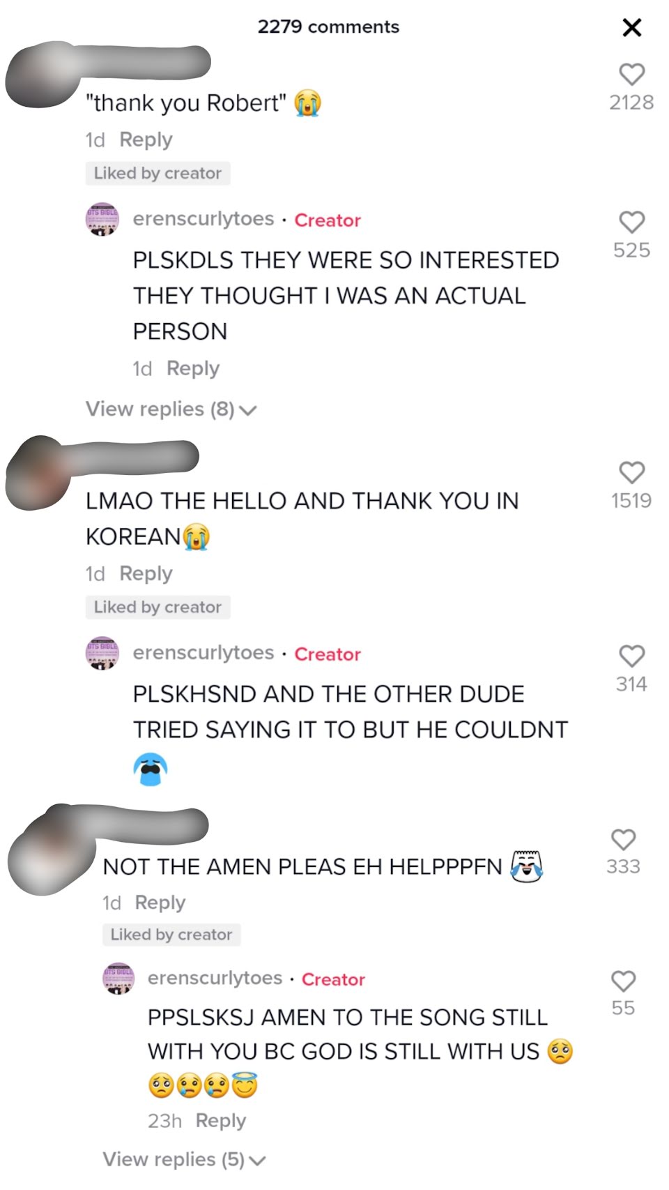Like the NOT THE AMEN comment
The width and height of the screenshot is (669, 1190).
tap(623, 839)
